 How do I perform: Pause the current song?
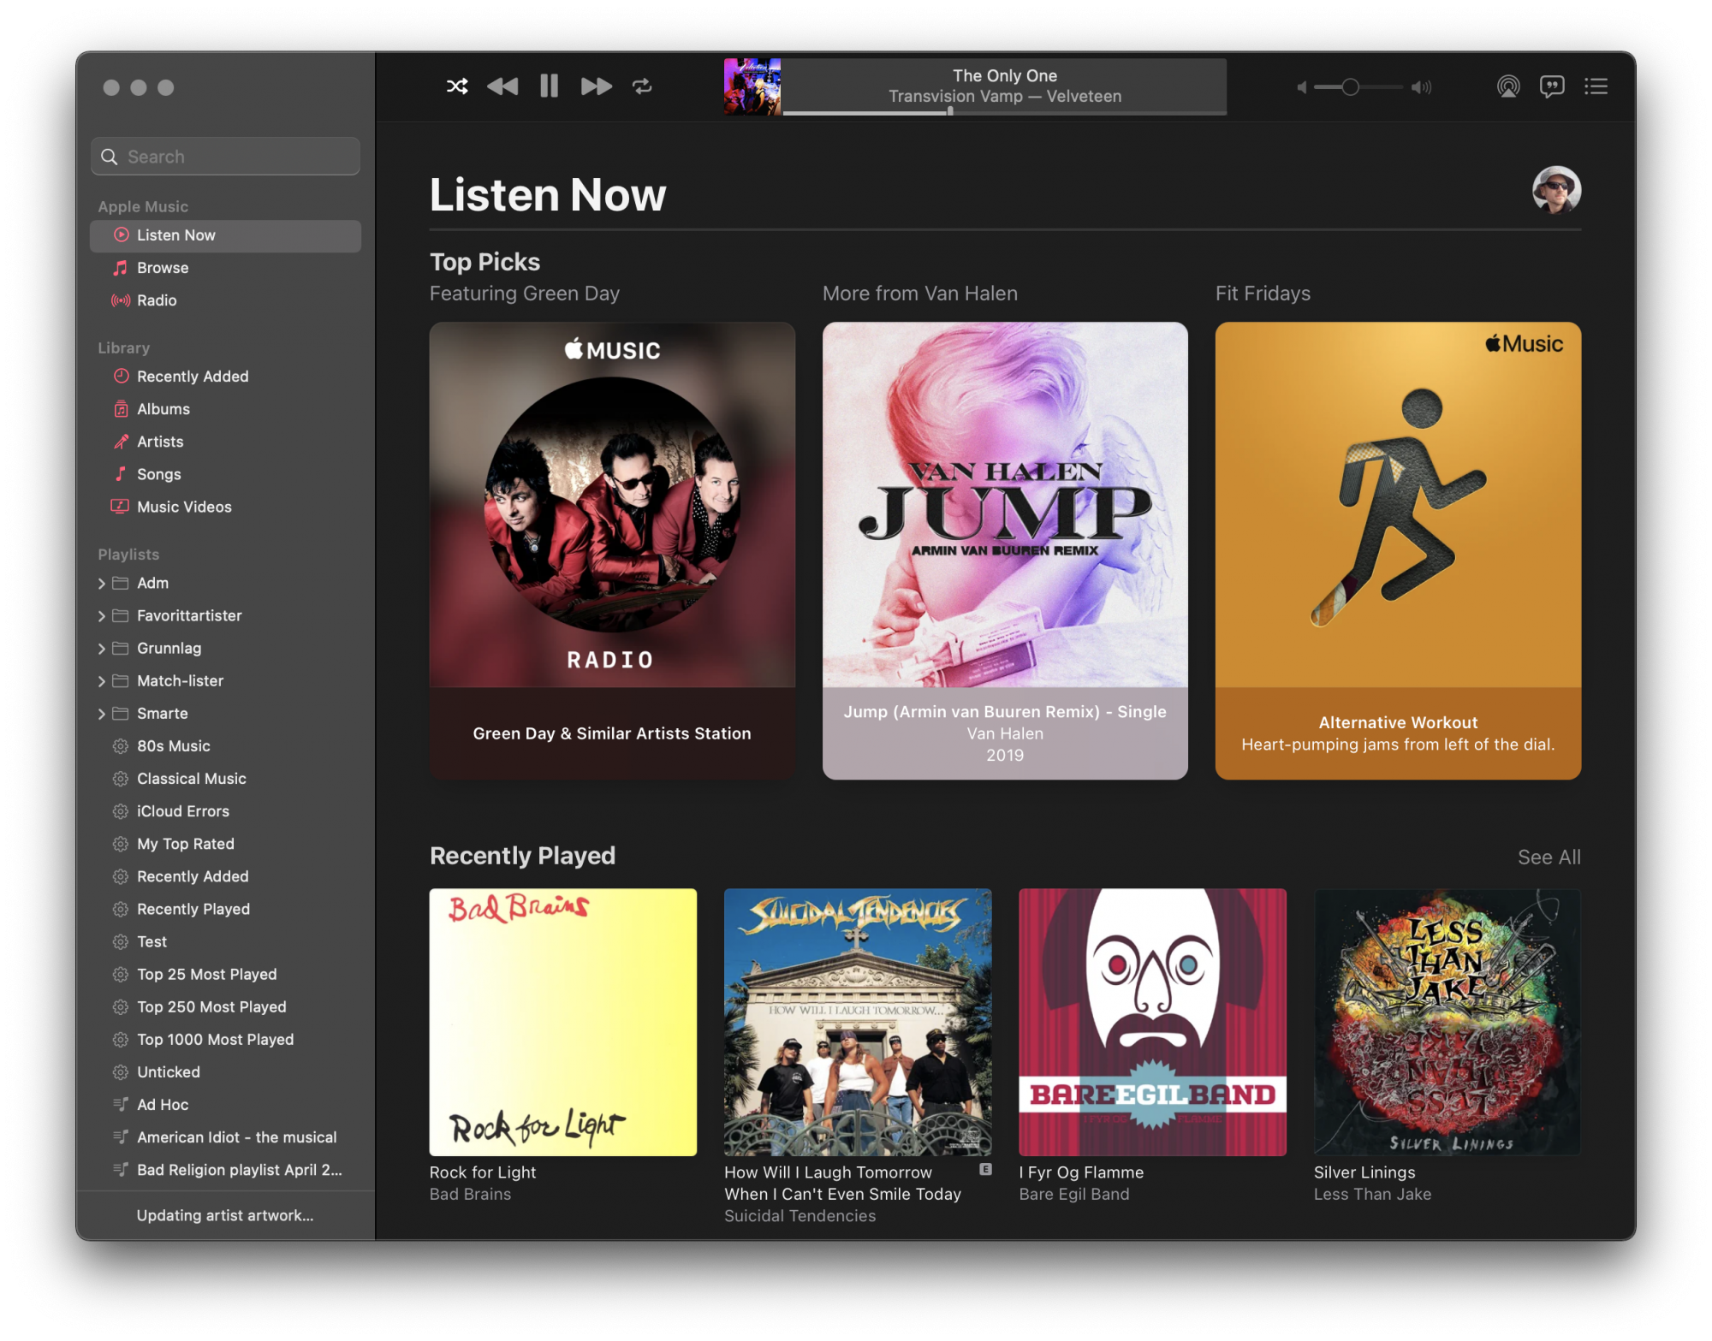point(549,86)
